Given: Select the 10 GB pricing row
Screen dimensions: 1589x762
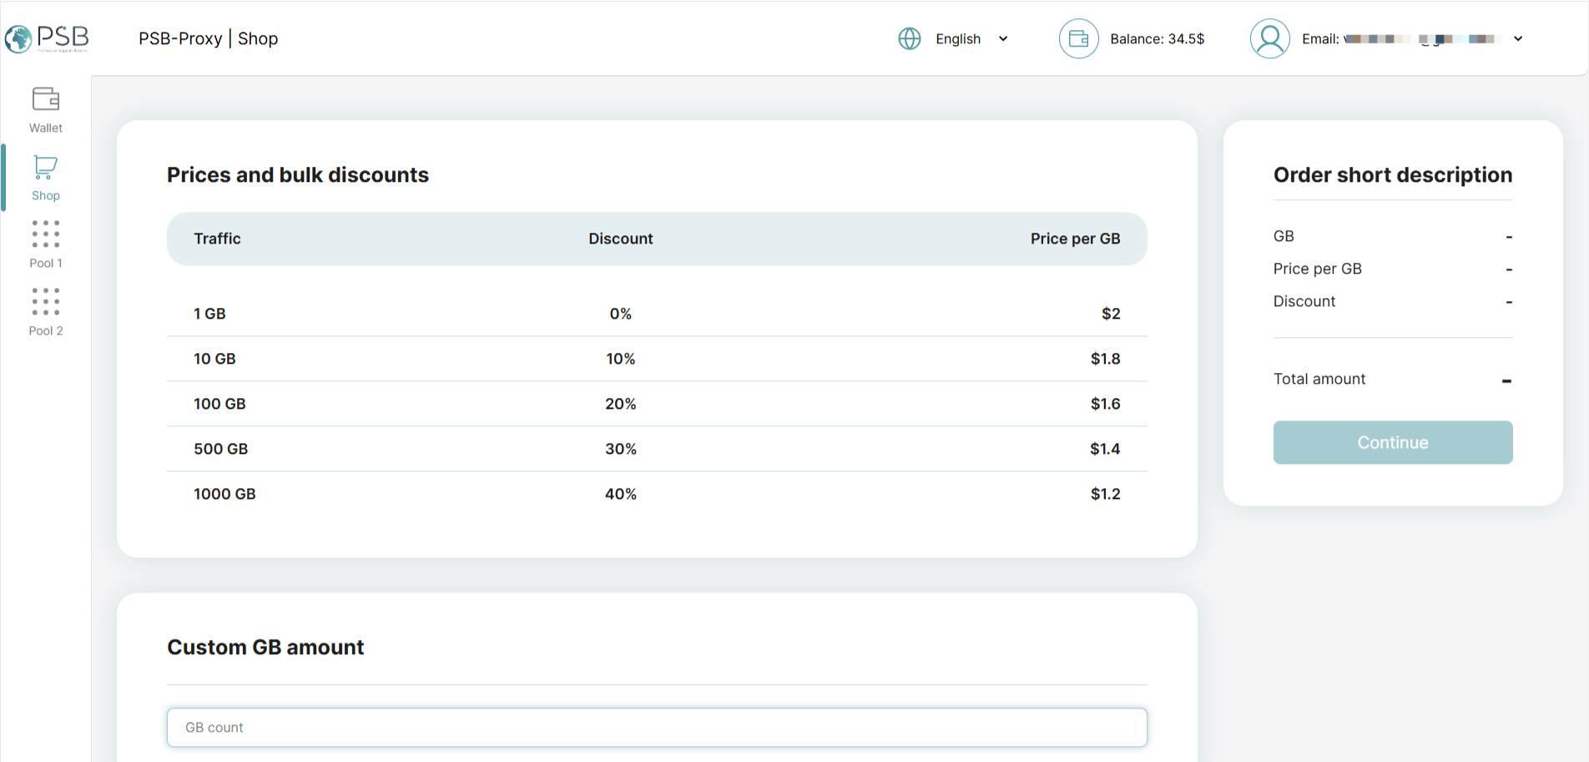Looking at the screenshot, I should pos(657,359).
